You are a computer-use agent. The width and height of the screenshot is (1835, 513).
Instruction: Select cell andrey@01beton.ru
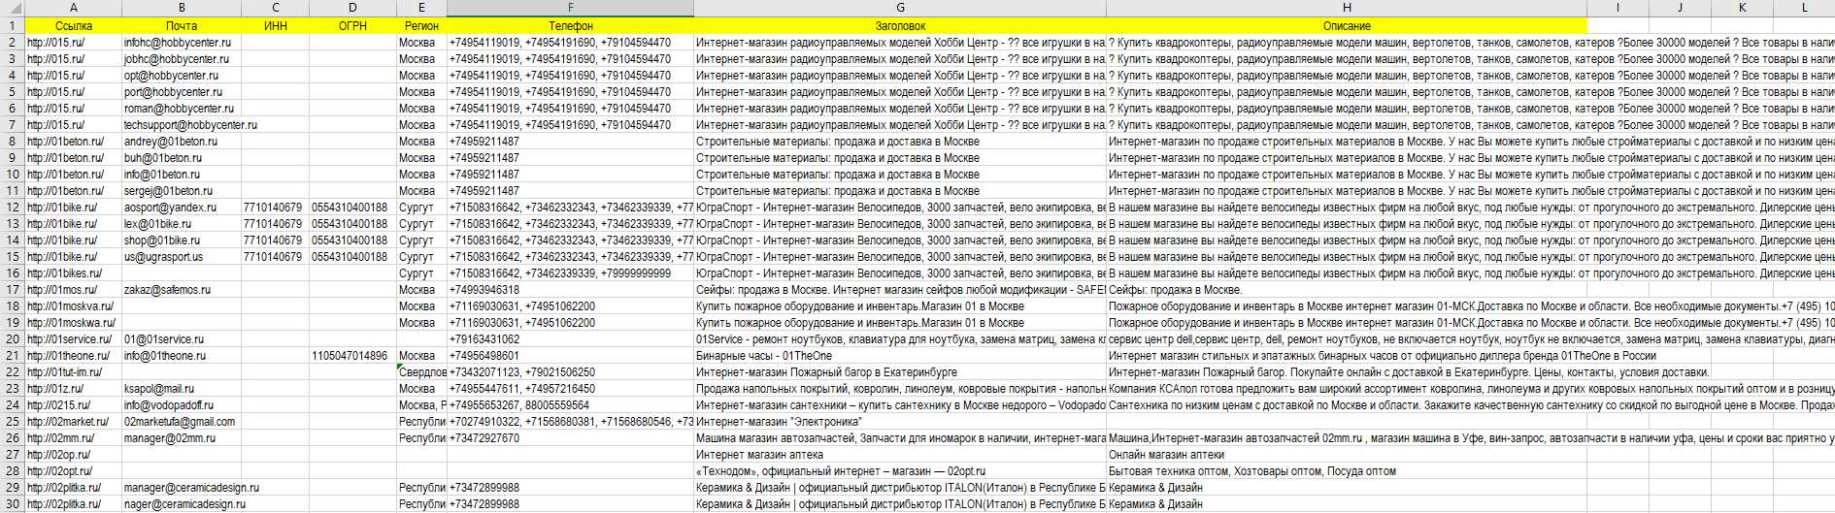(181, 142)
